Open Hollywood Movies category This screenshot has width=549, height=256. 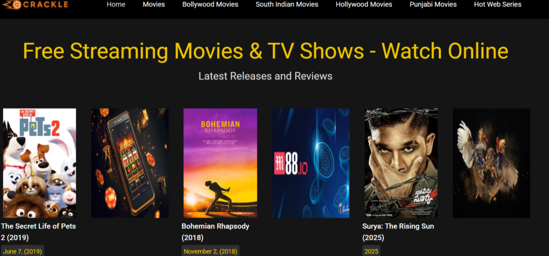coord(364,4)
